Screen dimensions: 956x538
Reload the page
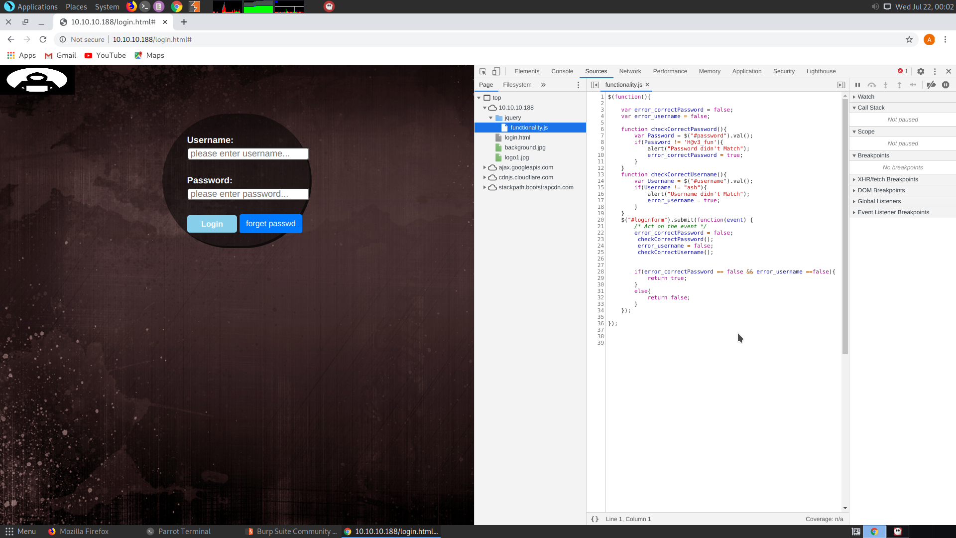tap(43, 39)
